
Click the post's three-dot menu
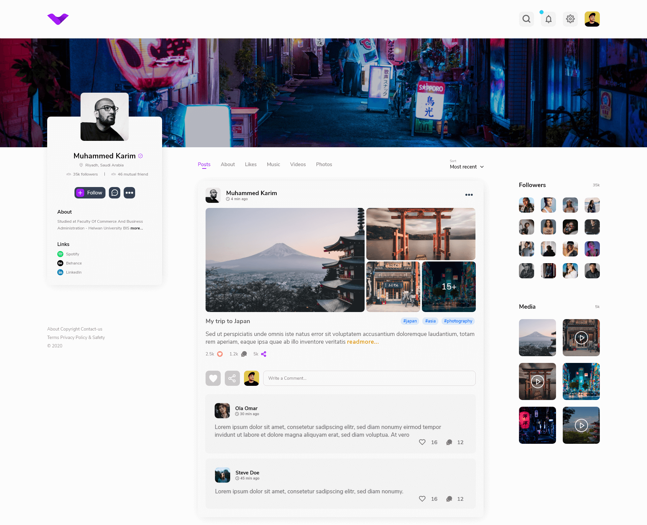469,195
